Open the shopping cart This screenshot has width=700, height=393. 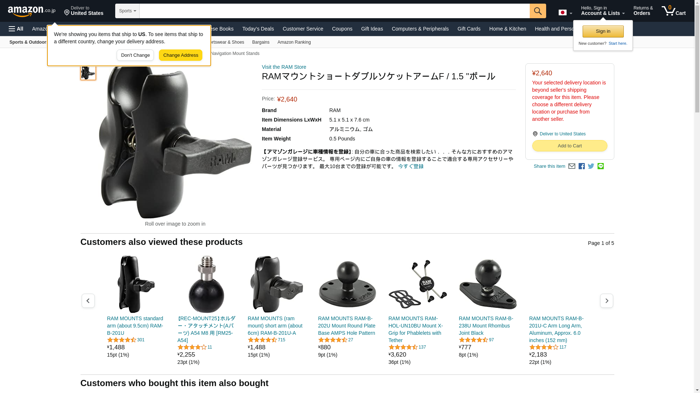(674, 11)
